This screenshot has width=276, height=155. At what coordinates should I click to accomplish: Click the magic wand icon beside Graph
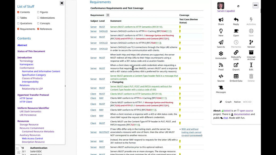(221, 102)
